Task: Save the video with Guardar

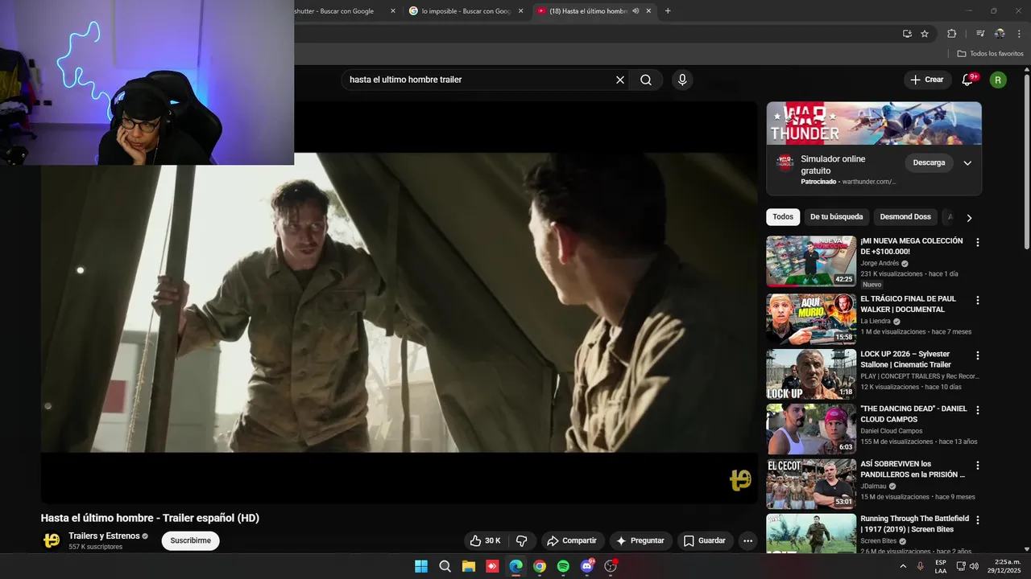Action: tap(705, 540)
